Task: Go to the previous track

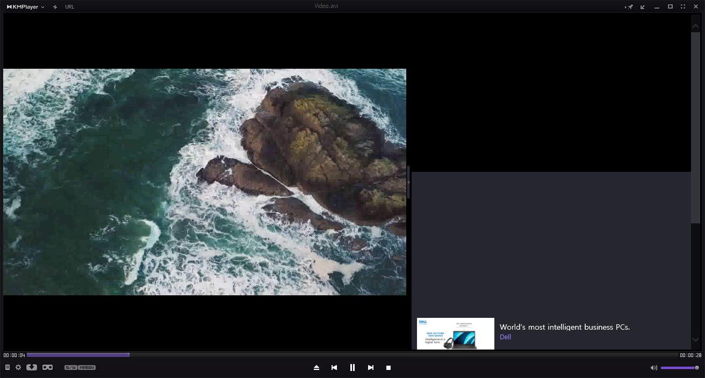Action: pyautogui.click(x=334, y=367)
